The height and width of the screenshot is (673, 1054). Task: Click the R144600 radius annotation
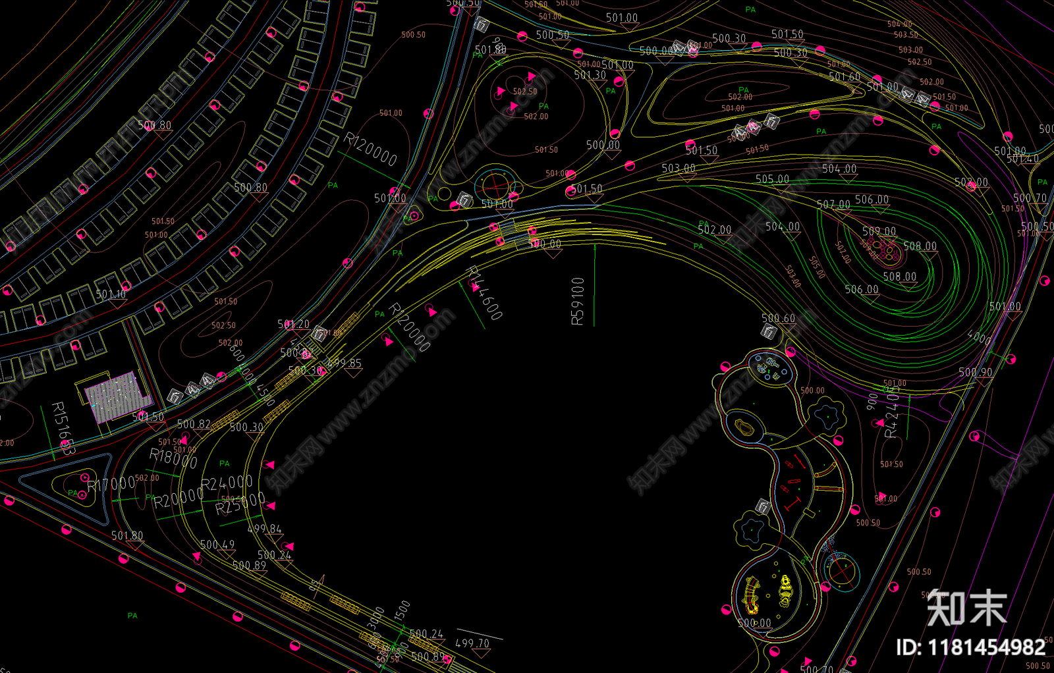pos(484,292)
